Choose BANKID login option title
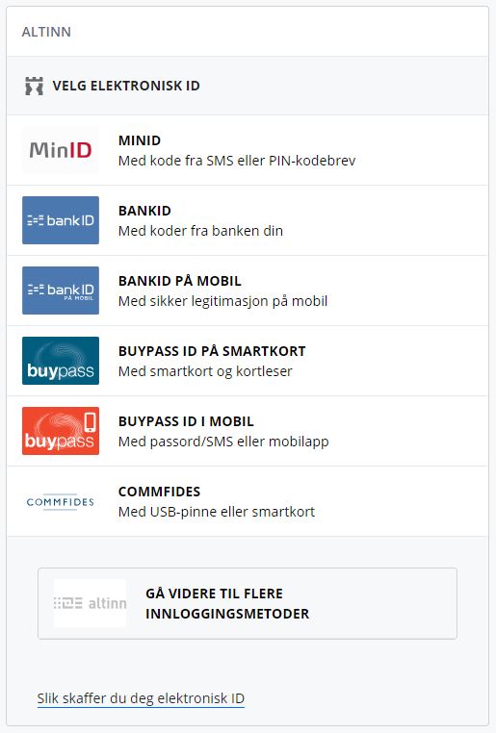This screenshot has width=496, height=733. tap(144, 211)
